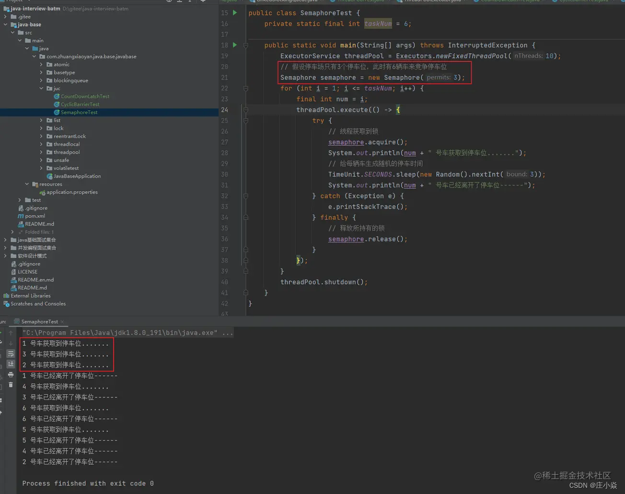Viewport: 625px width, 494px height.
Task: Jump down the stack trace in console
Action: (11, 343)
